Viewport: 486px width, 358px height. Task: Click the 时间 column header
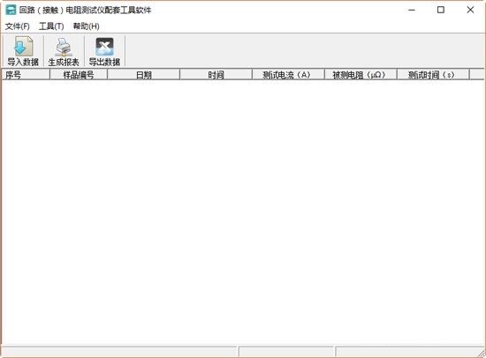(216, 75)
